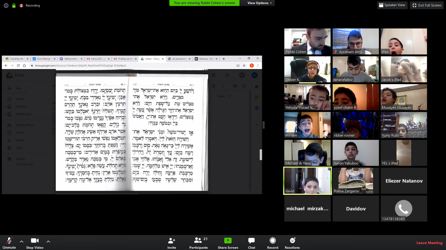The height and width of the screenshot is (250, 446).
Task: Select Rabbi Cohen video tile
Action: coord(307,41)
